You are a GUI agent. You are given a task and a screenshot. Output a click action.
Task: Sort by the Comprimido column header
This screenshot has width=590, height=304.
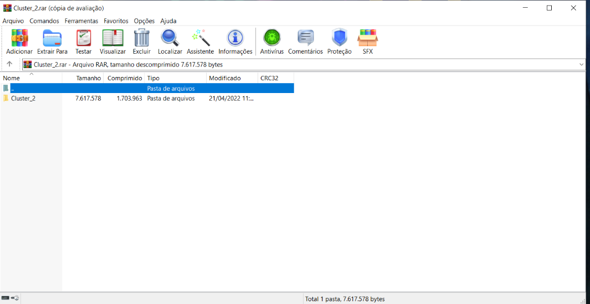124,78
